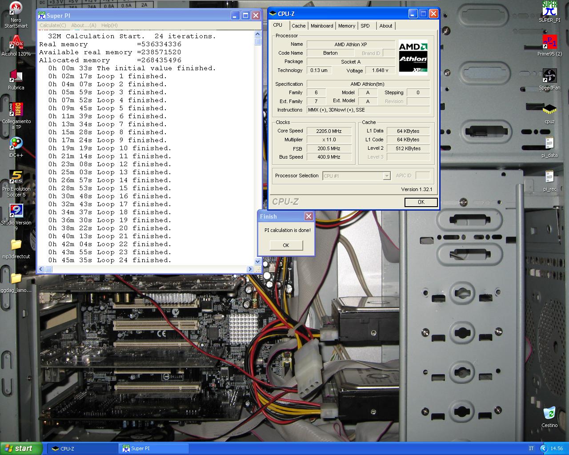Viewport: 569px width, 455px height.
Task: Switch to the About tab in CPU-Z
Action: pos(386,26)
